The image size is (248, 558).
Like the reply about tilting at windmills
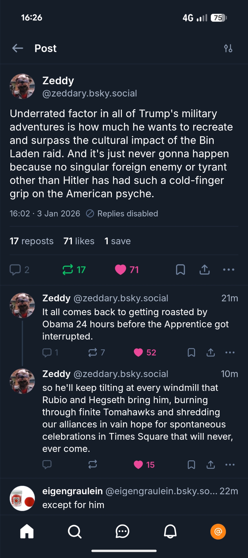[x=138, y=465]
